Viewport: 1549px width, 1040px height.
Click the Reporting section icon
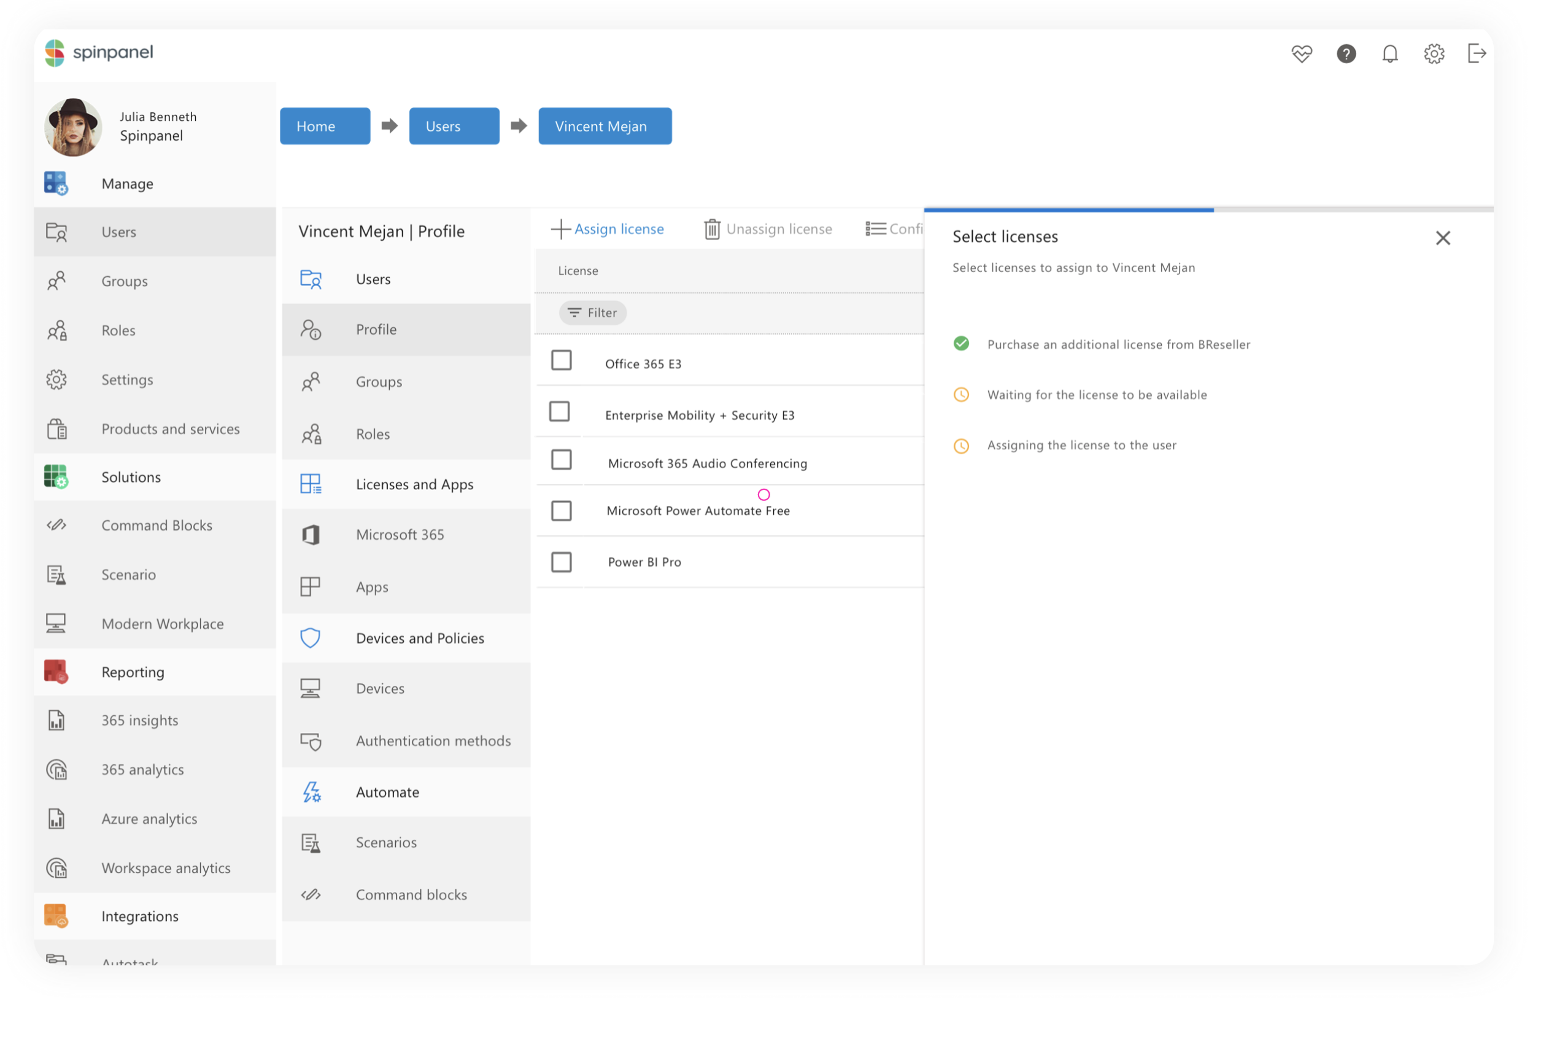click(x=56, y=671)
